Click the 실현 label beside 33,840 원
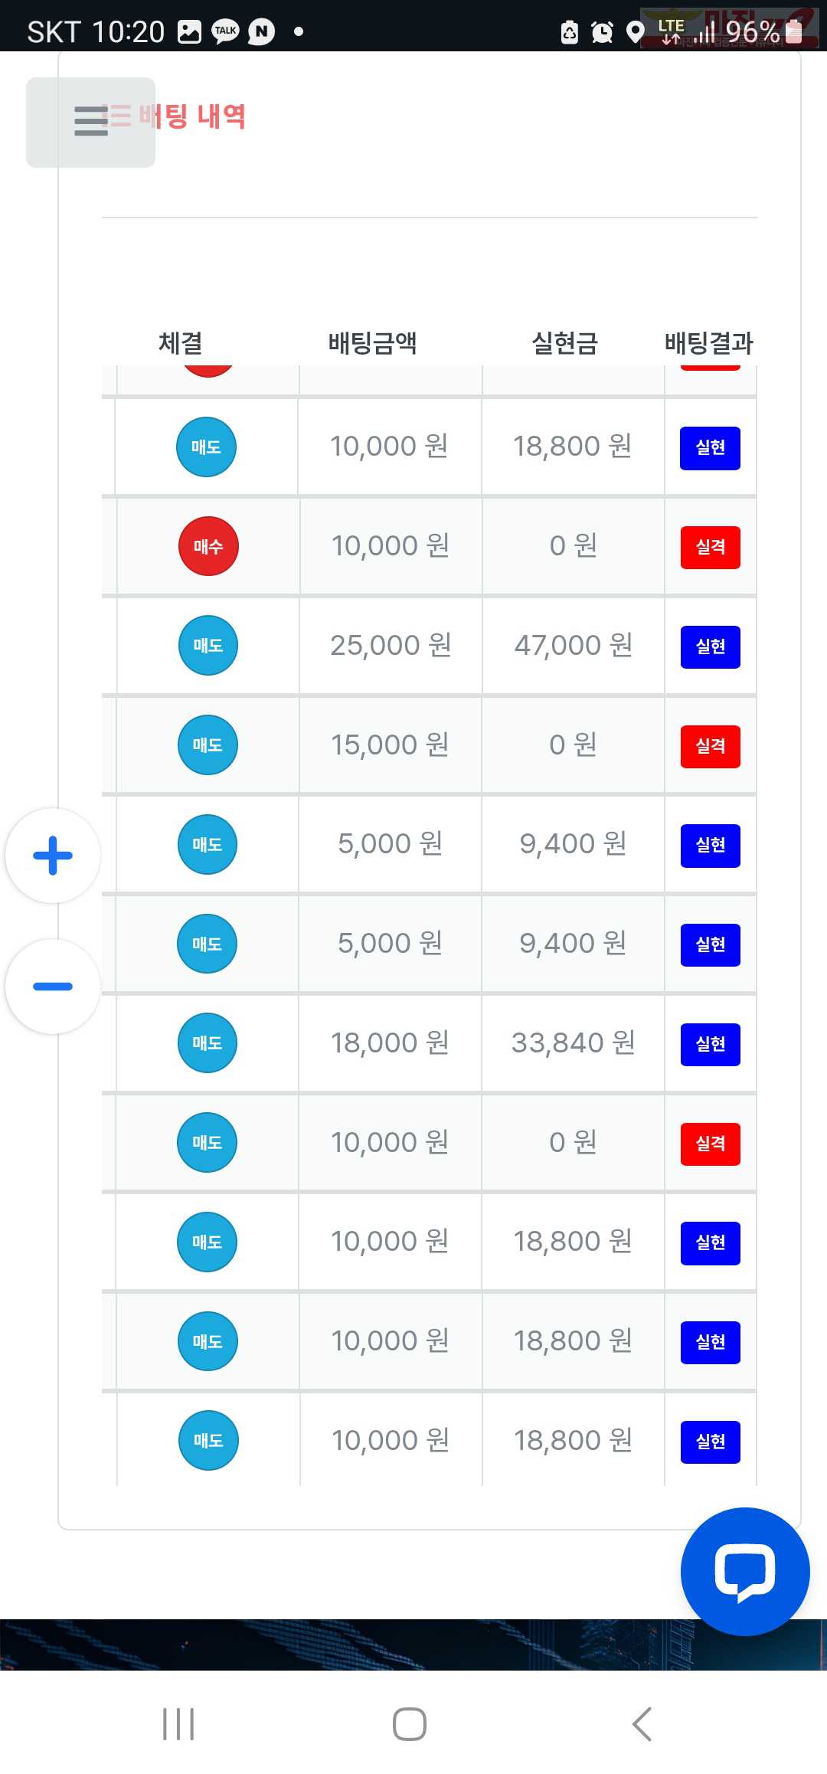Viewport: 827px width, 1774px height. click(711, 1044)
